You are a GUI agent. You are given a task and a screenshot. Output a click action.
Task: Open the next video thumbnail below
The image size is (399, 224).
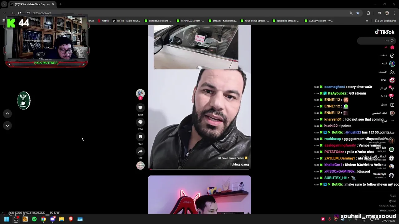199,195
